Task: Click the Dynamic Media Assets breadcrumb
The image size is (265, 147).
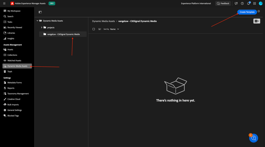Action: [103, 21]
